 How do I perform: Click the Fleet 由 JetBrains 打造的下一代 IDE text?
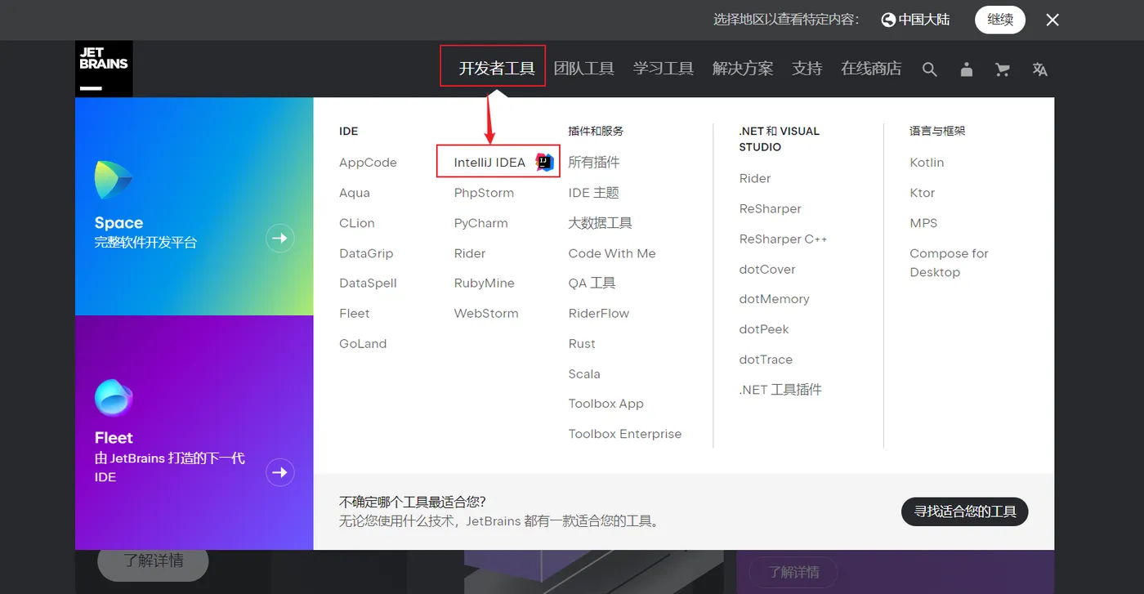point(170,457)
